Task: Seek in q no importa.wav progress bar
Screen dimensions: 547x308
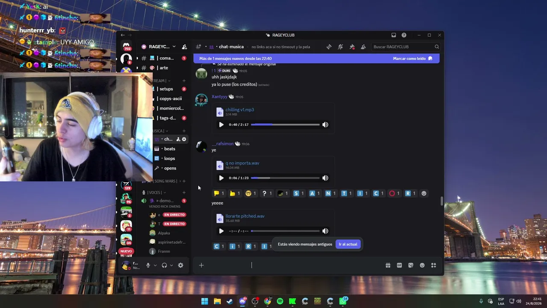Action: click(x=285, y=178)
